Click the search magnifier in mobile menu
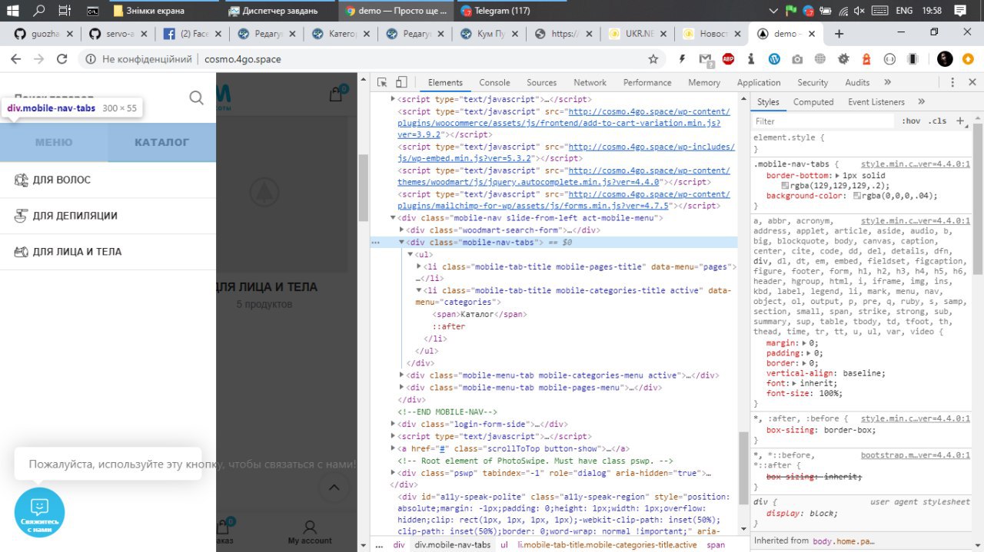 tap(197, 98)
